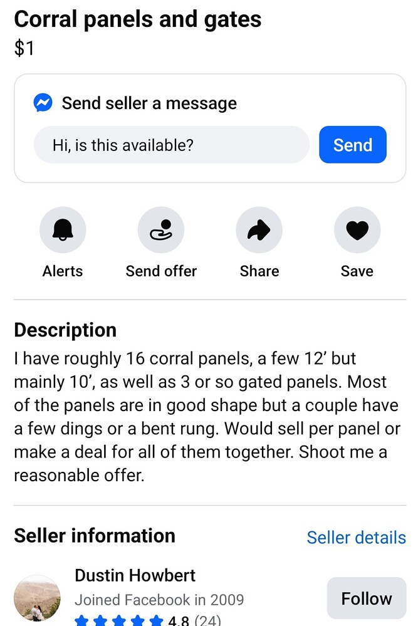418x626 pixels.
Task: Click the seller name Dustin Howbert
Action: [135, 575]
